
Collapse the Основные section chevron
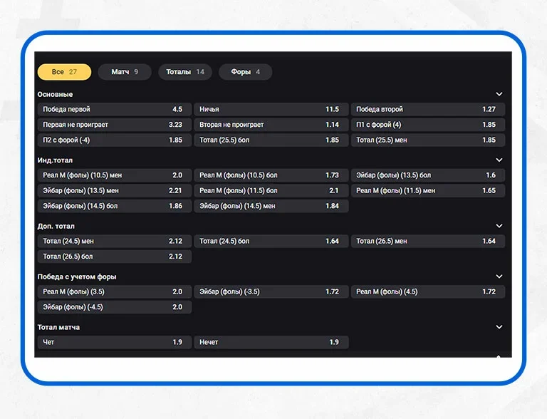click(499, 94)
